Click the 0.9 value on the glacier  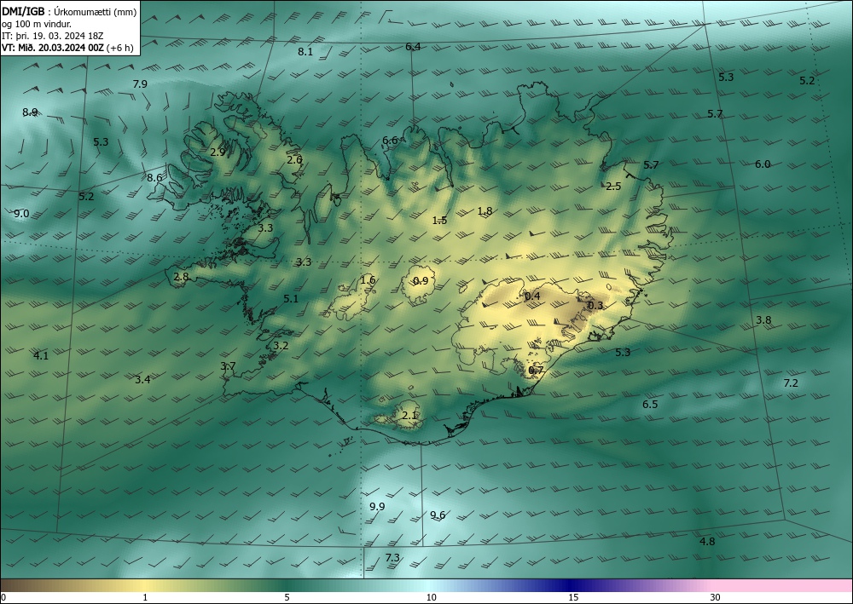pyautogui.click(x=421, y=281)
